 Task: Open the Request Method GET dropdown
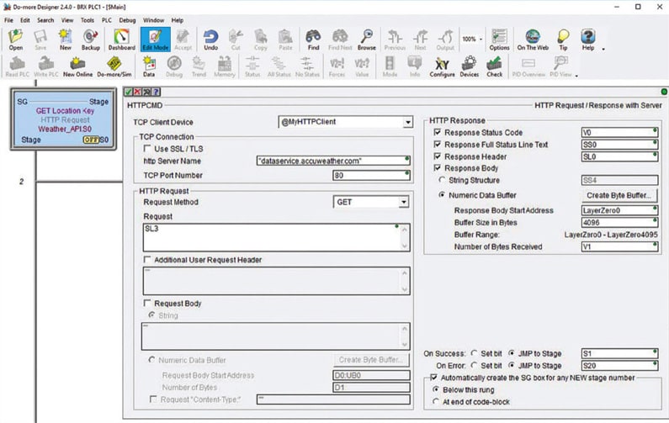coord(404,202)
